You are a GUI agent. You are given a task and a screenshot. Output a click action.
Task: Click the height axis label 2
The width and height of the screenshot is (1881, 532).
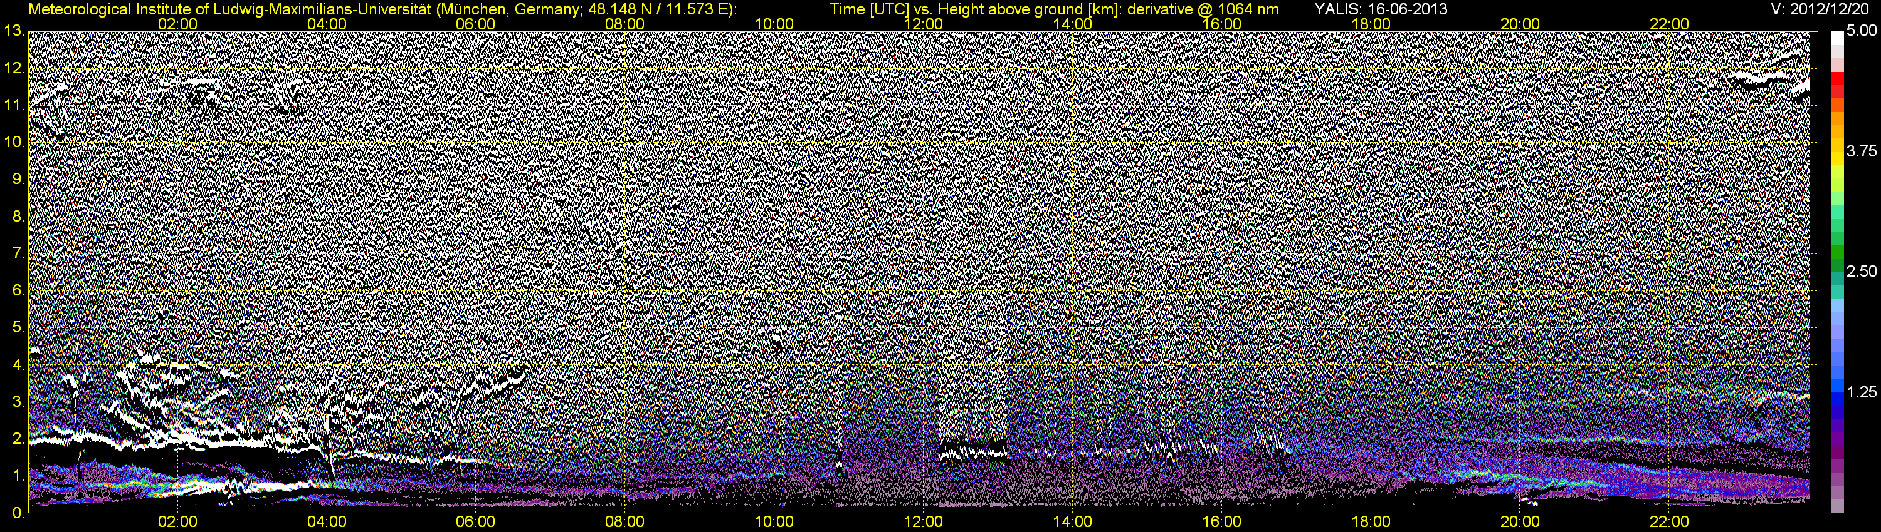pos(18,439)
